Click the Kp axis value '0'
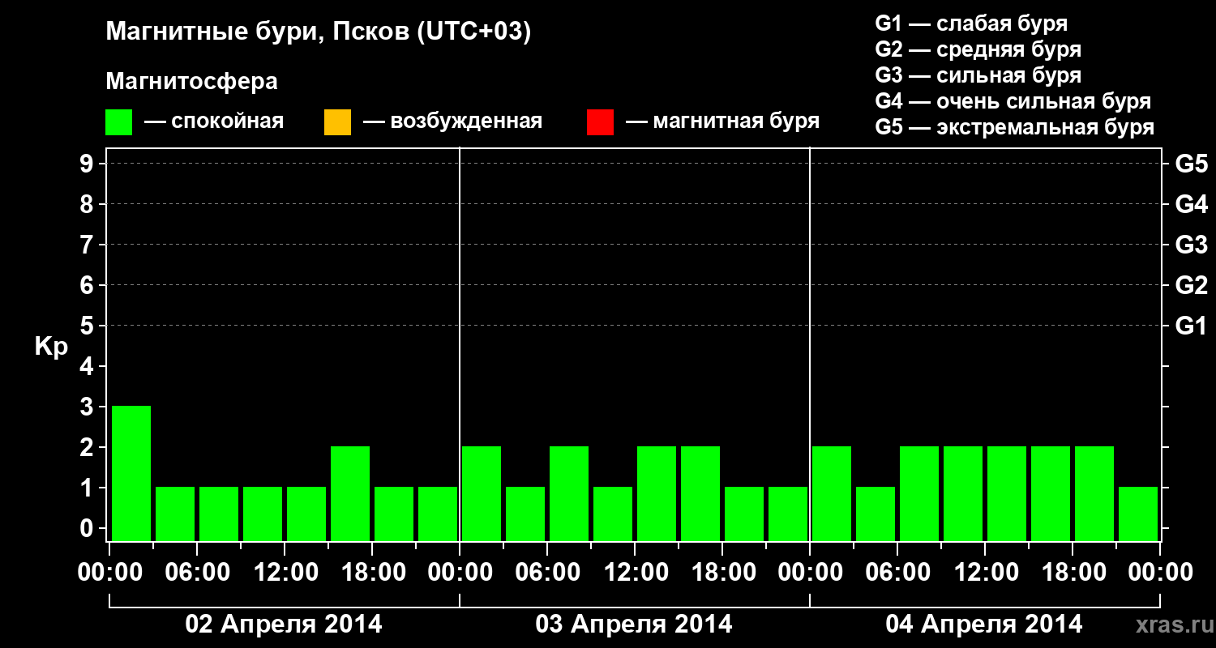 click(x=88, y=528)
